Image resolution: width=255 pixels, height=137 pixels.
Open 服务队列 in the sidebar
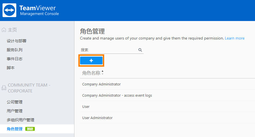tap(15, 50)
